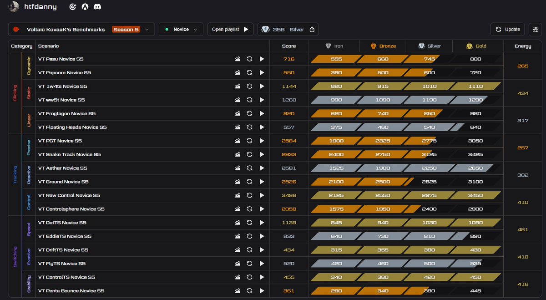Screen dimensions: 546x300
Task: Open chart icon for VT Frogtagon Novice S5
Action: coord(238,114)
